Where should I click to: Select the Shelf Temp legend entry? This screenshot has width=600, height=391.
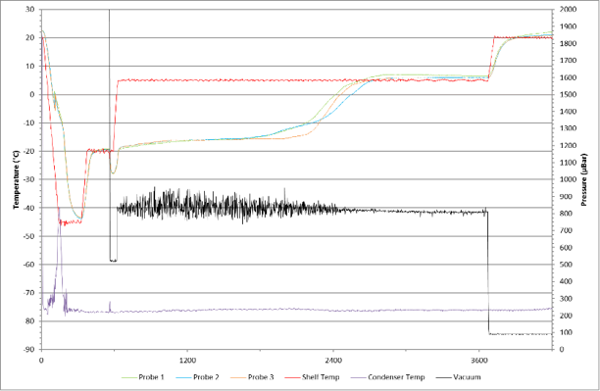312,377
